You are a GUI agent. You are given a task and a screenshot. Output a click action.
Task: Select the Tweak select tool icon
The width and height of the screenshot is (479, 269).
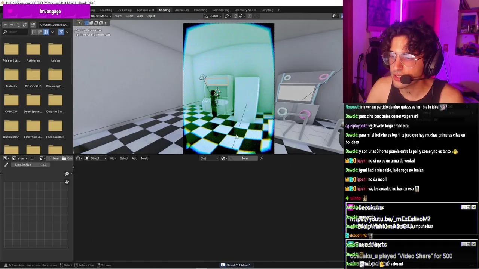click(79, 23)
